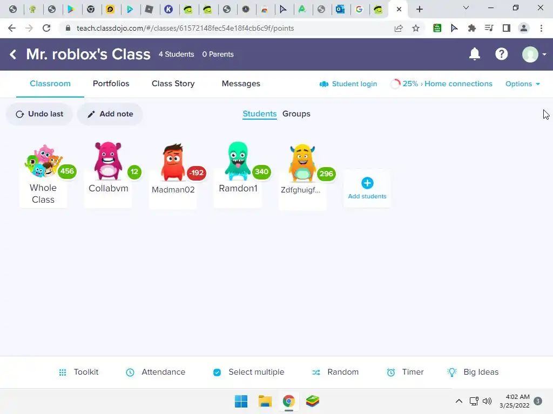Select student Collabvm's pink monster
This screenshot has height=414, width=553.
click(108, 161)
